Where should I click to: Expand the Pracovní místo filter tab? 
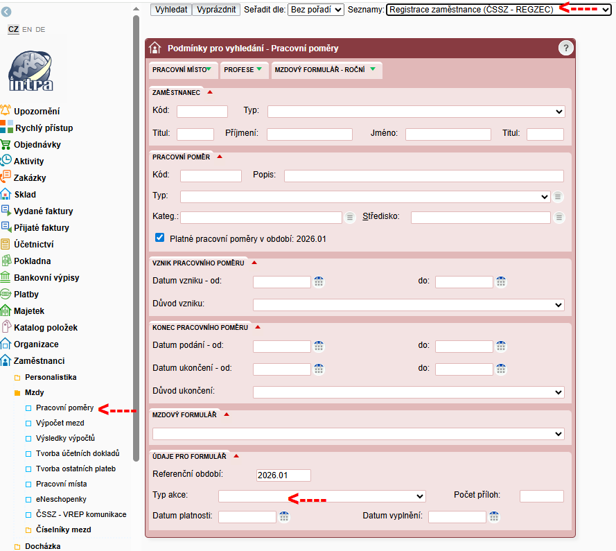[183, 70]
